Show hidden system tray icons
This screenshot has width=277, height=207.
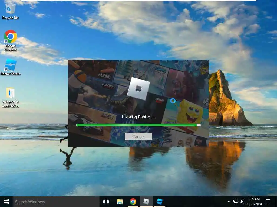pyautogui.click(x=229, y=202)
